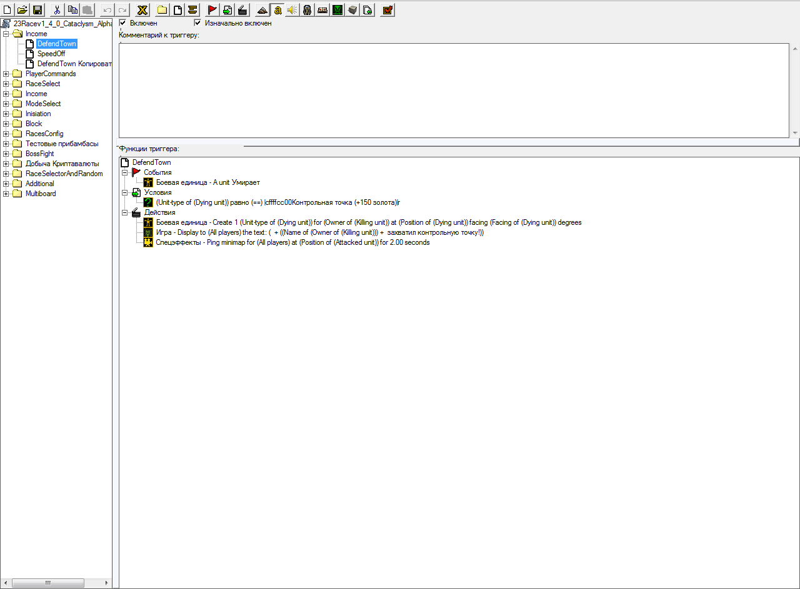800x589 pixels.
Task: Select the Additional folder
Action: click(39, 184)
